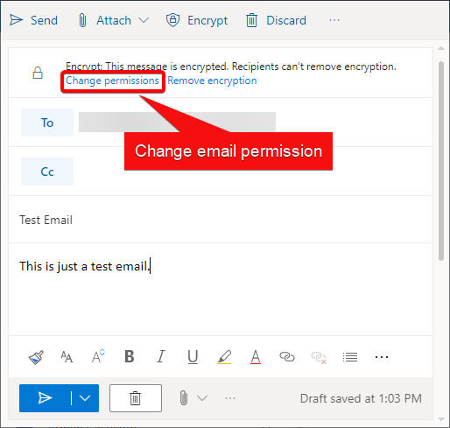Screen dimensions: 450x428
Task: Toggle Italic formatting
Action: click(x=161, y=356)
